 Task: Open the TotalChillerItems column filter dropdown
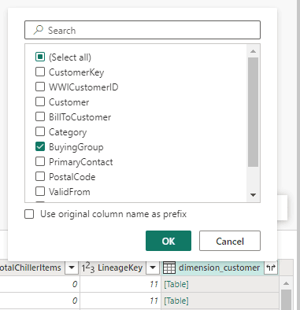point(72,268)
